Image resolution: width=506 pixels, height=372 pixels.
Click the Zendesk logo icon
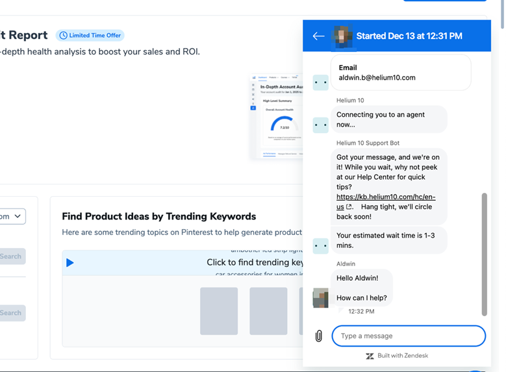[x=370, y=356]
